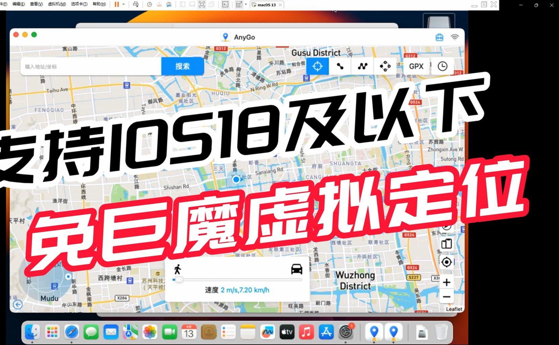
Task: Open Apple Maps from the Dock
Action: pos(130,332)
